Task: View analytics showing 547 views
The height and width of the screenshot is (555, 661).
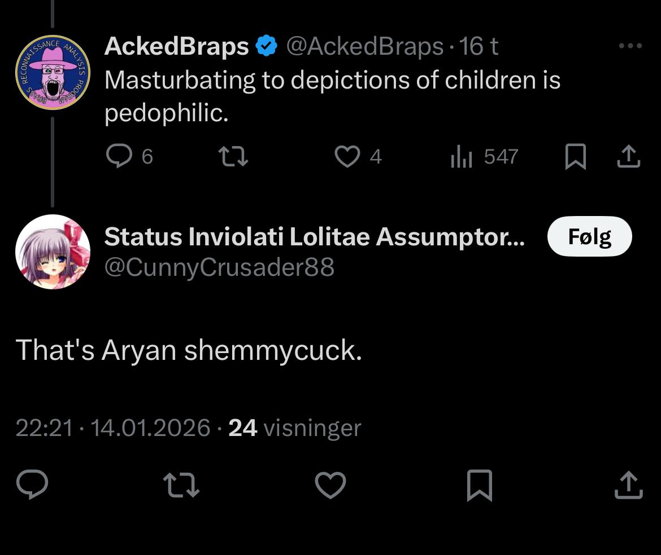Action: [461, 156]
